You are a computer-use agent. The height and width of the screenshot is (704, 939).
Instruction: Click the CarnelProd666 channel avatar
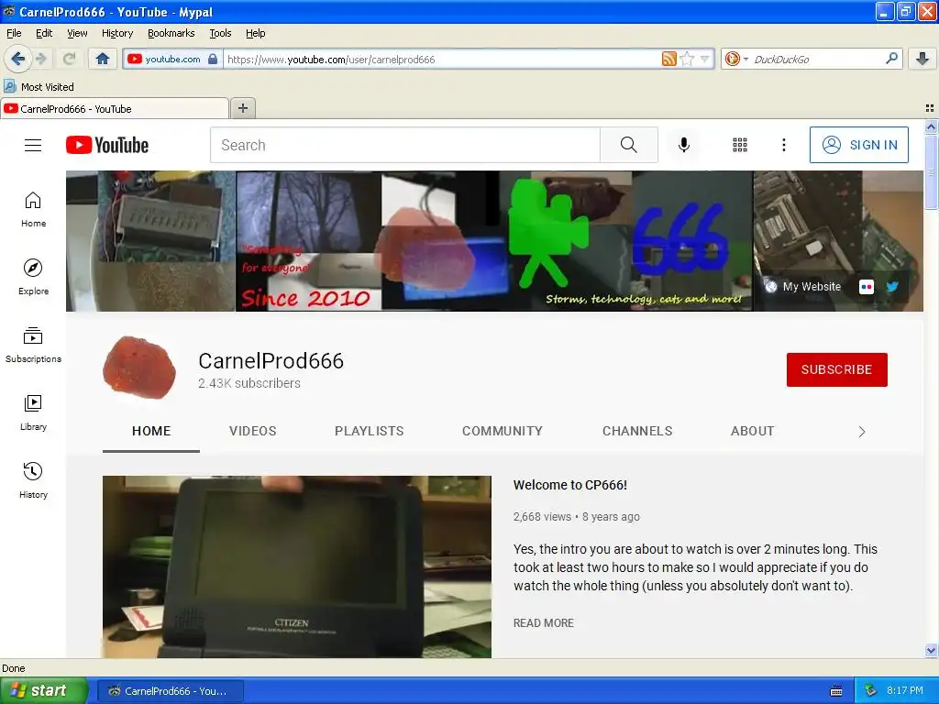[x=139, y=368]
